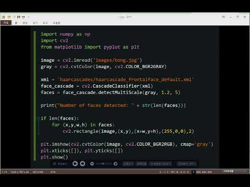
Task: Click the 'Number of faces detected' string
Action: (96, 105)
